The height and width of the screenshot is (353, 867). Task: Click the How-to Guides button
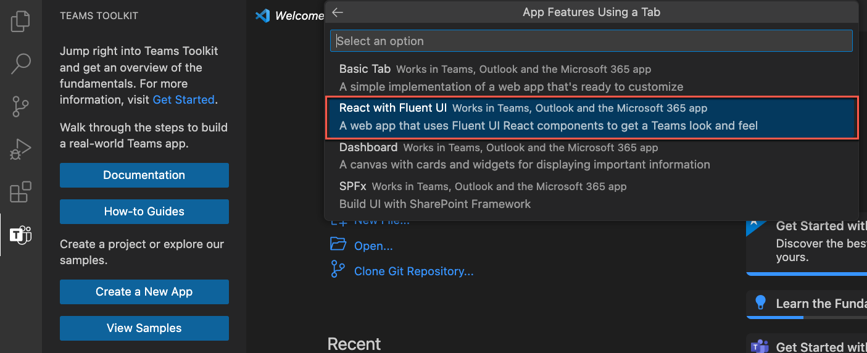(144, 212)
